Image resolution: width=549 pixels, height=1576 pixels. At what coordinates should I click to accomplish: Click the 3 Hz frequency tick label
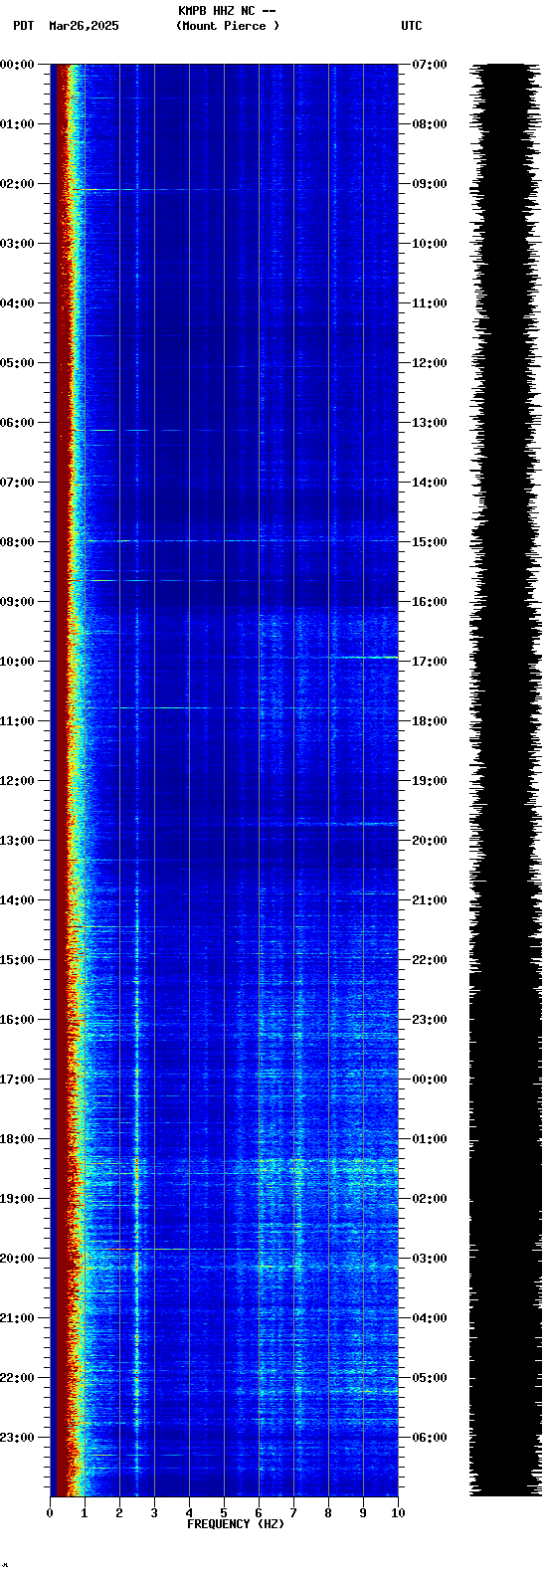pyautogui.click(x=154, y=1513)
